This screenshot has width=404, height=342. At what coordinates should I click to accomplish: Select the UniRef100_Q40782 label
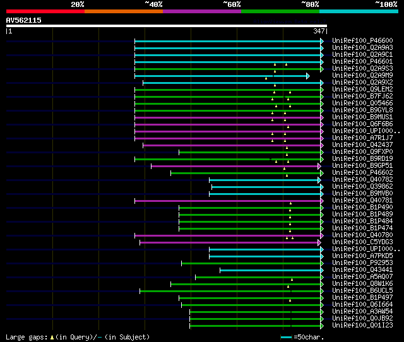pyautogui.click(x=362, y=180)
